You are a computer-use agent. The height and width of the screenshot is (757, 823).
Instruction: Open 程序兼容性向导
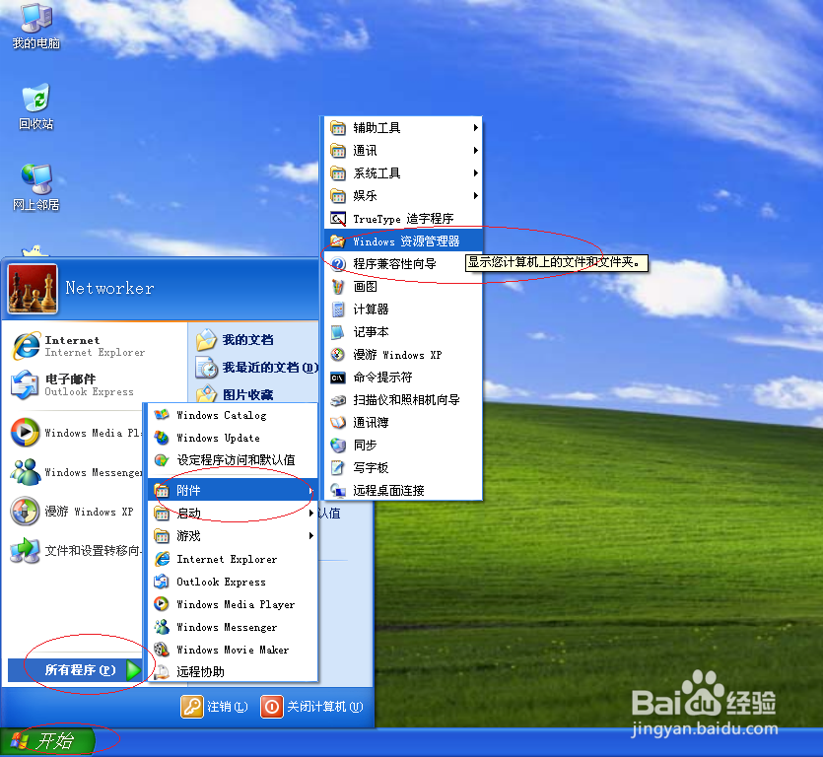tap(403, 263)
